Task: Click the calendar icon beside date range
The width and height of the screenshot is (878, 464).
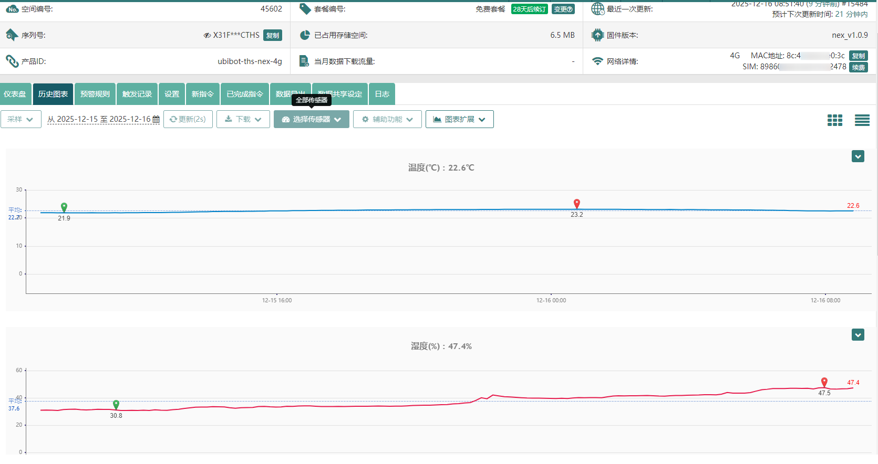Action: pyautogui.click(x=156, y=120)
